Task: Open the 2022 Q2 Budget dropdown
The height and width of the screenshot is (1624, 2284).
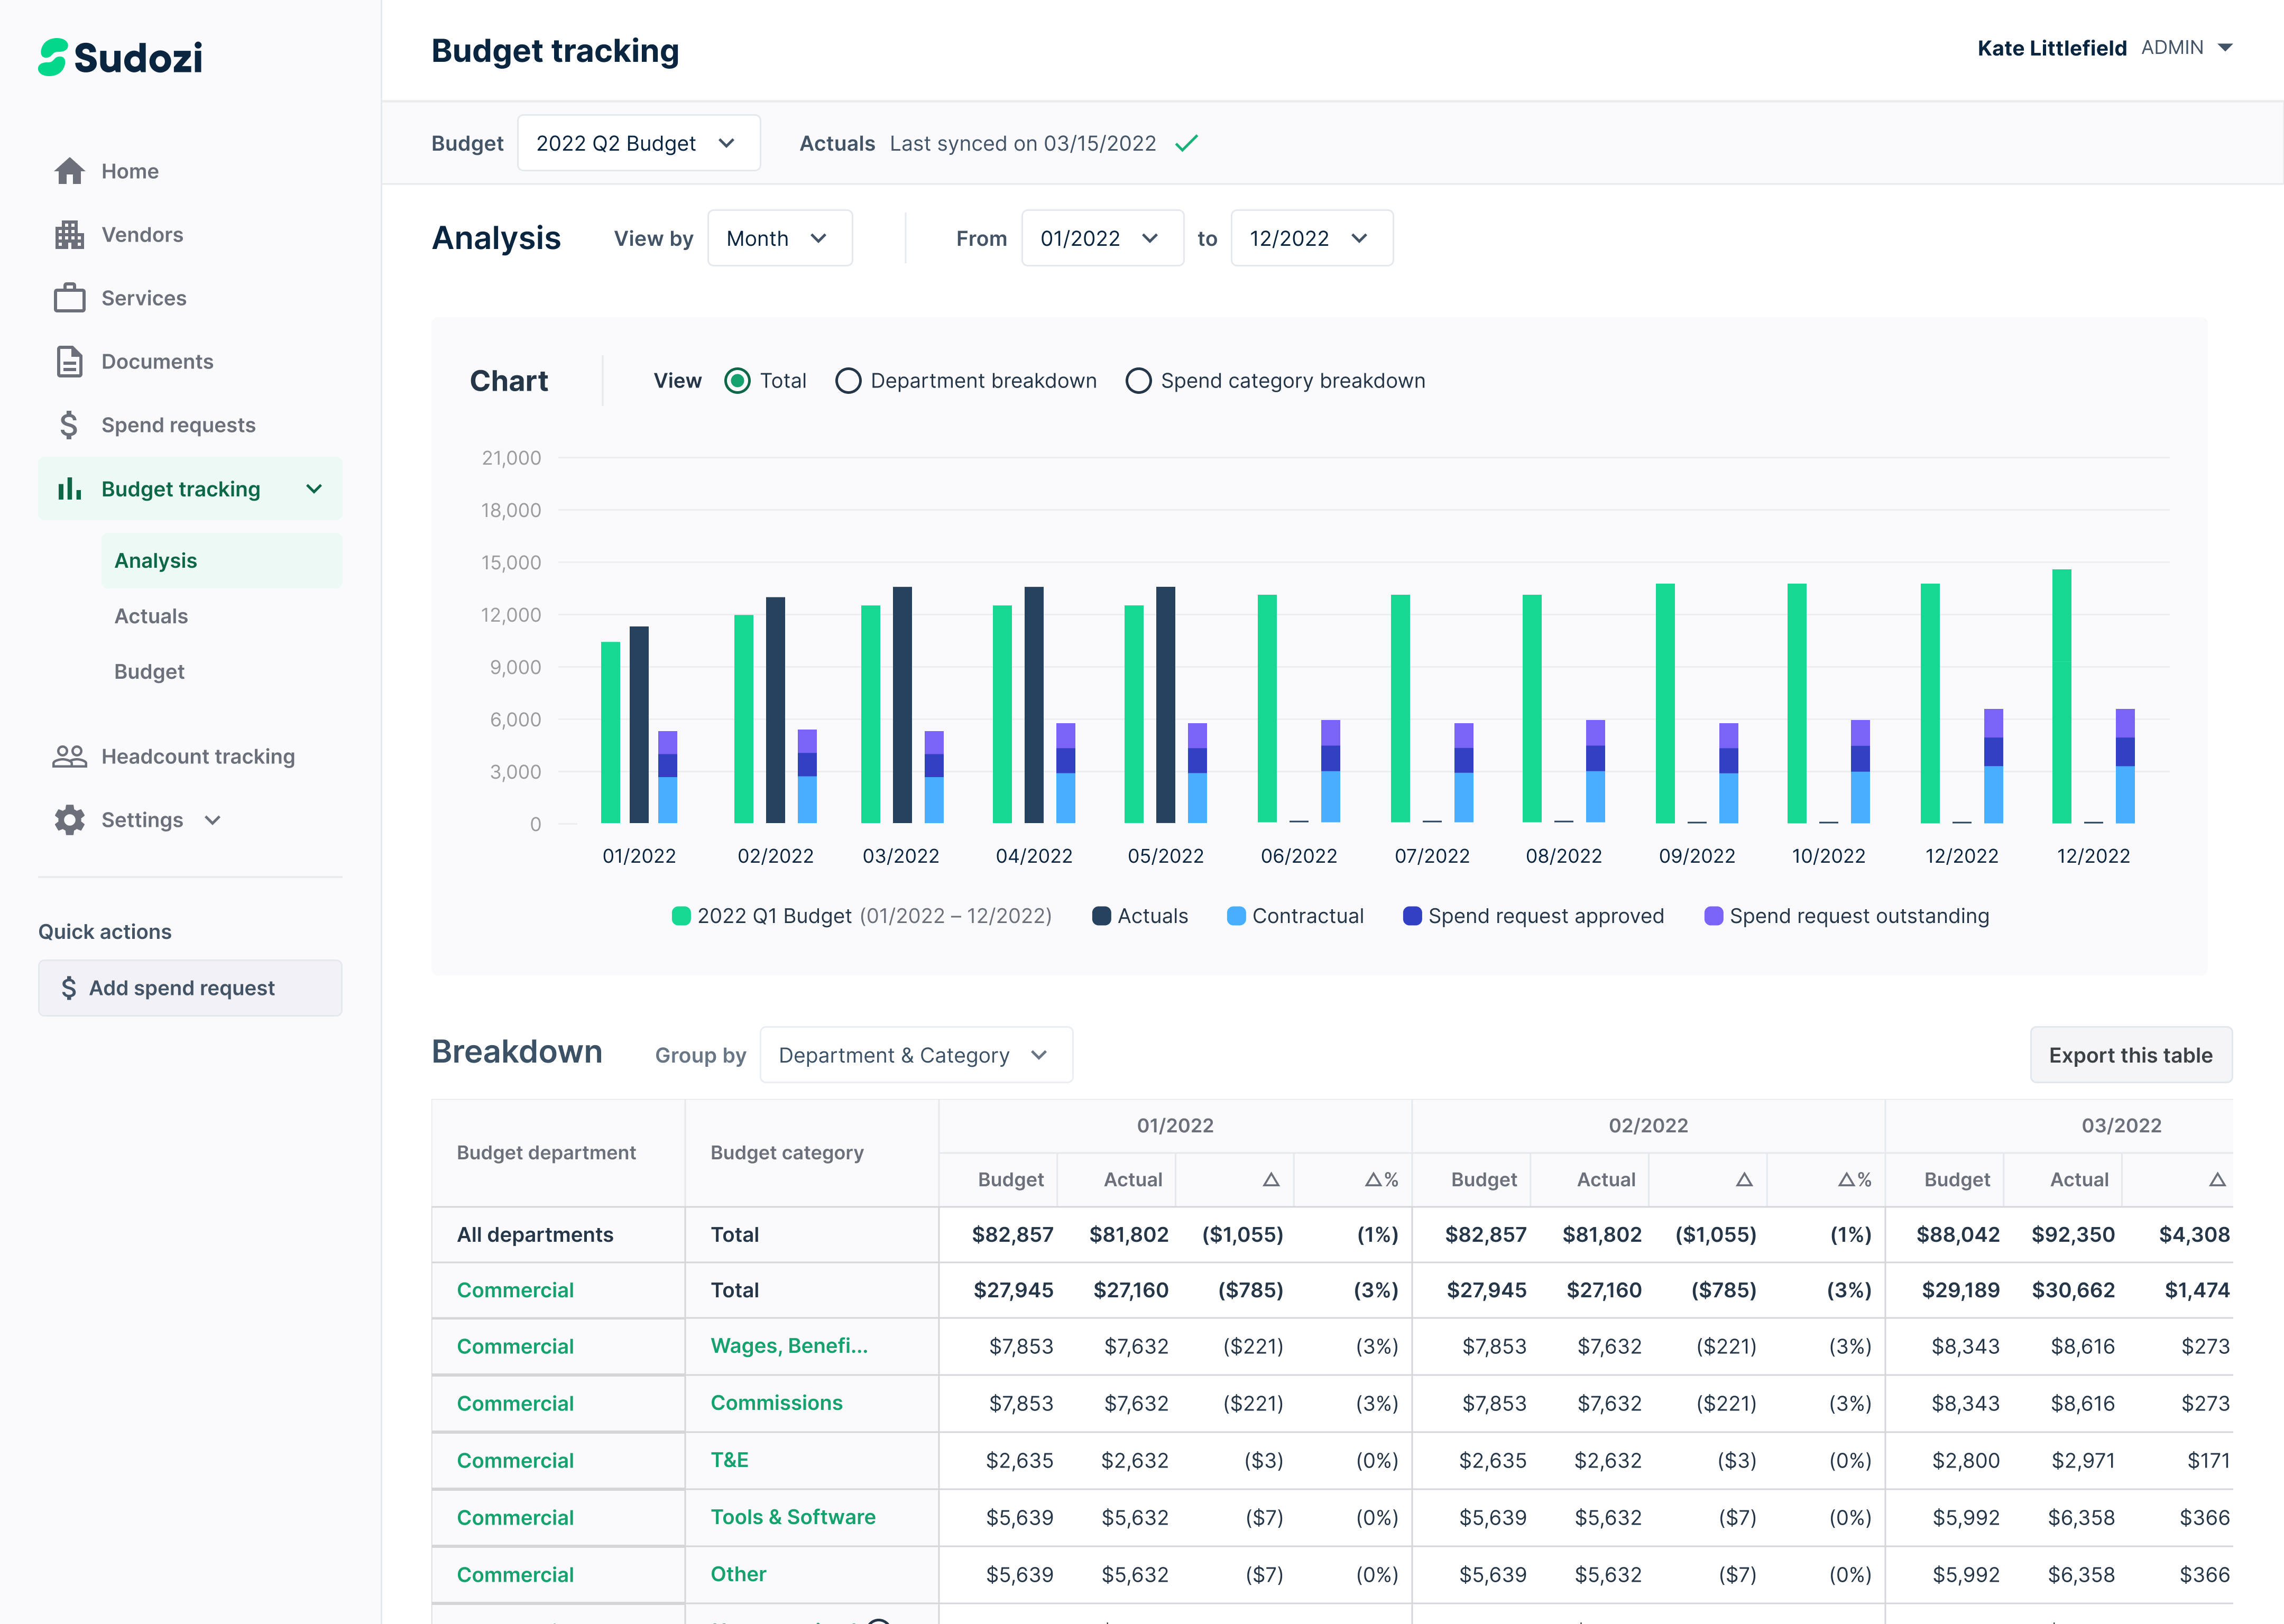Action: [638, 143]
